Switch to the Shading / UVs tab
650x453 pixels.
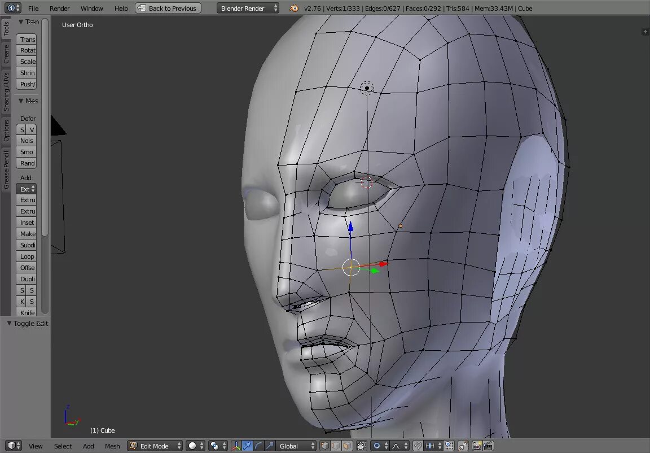pos(6,92)
